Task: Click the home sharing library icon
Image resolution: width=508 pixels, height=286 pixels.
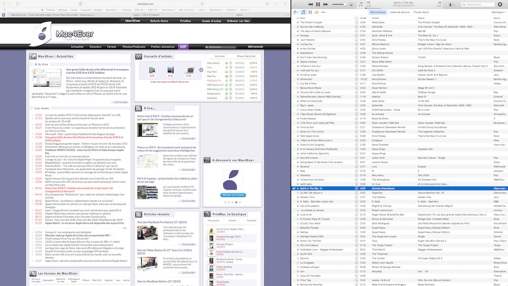Action: (x=296, y=12)
